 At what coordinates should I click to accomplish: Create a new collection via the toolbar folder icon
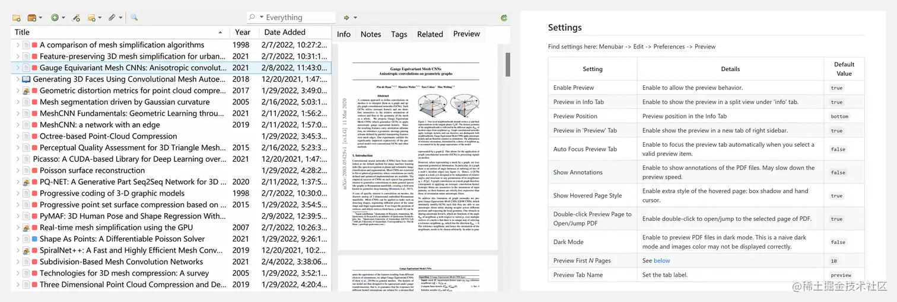pyautogui.click(x=17, y=18)
